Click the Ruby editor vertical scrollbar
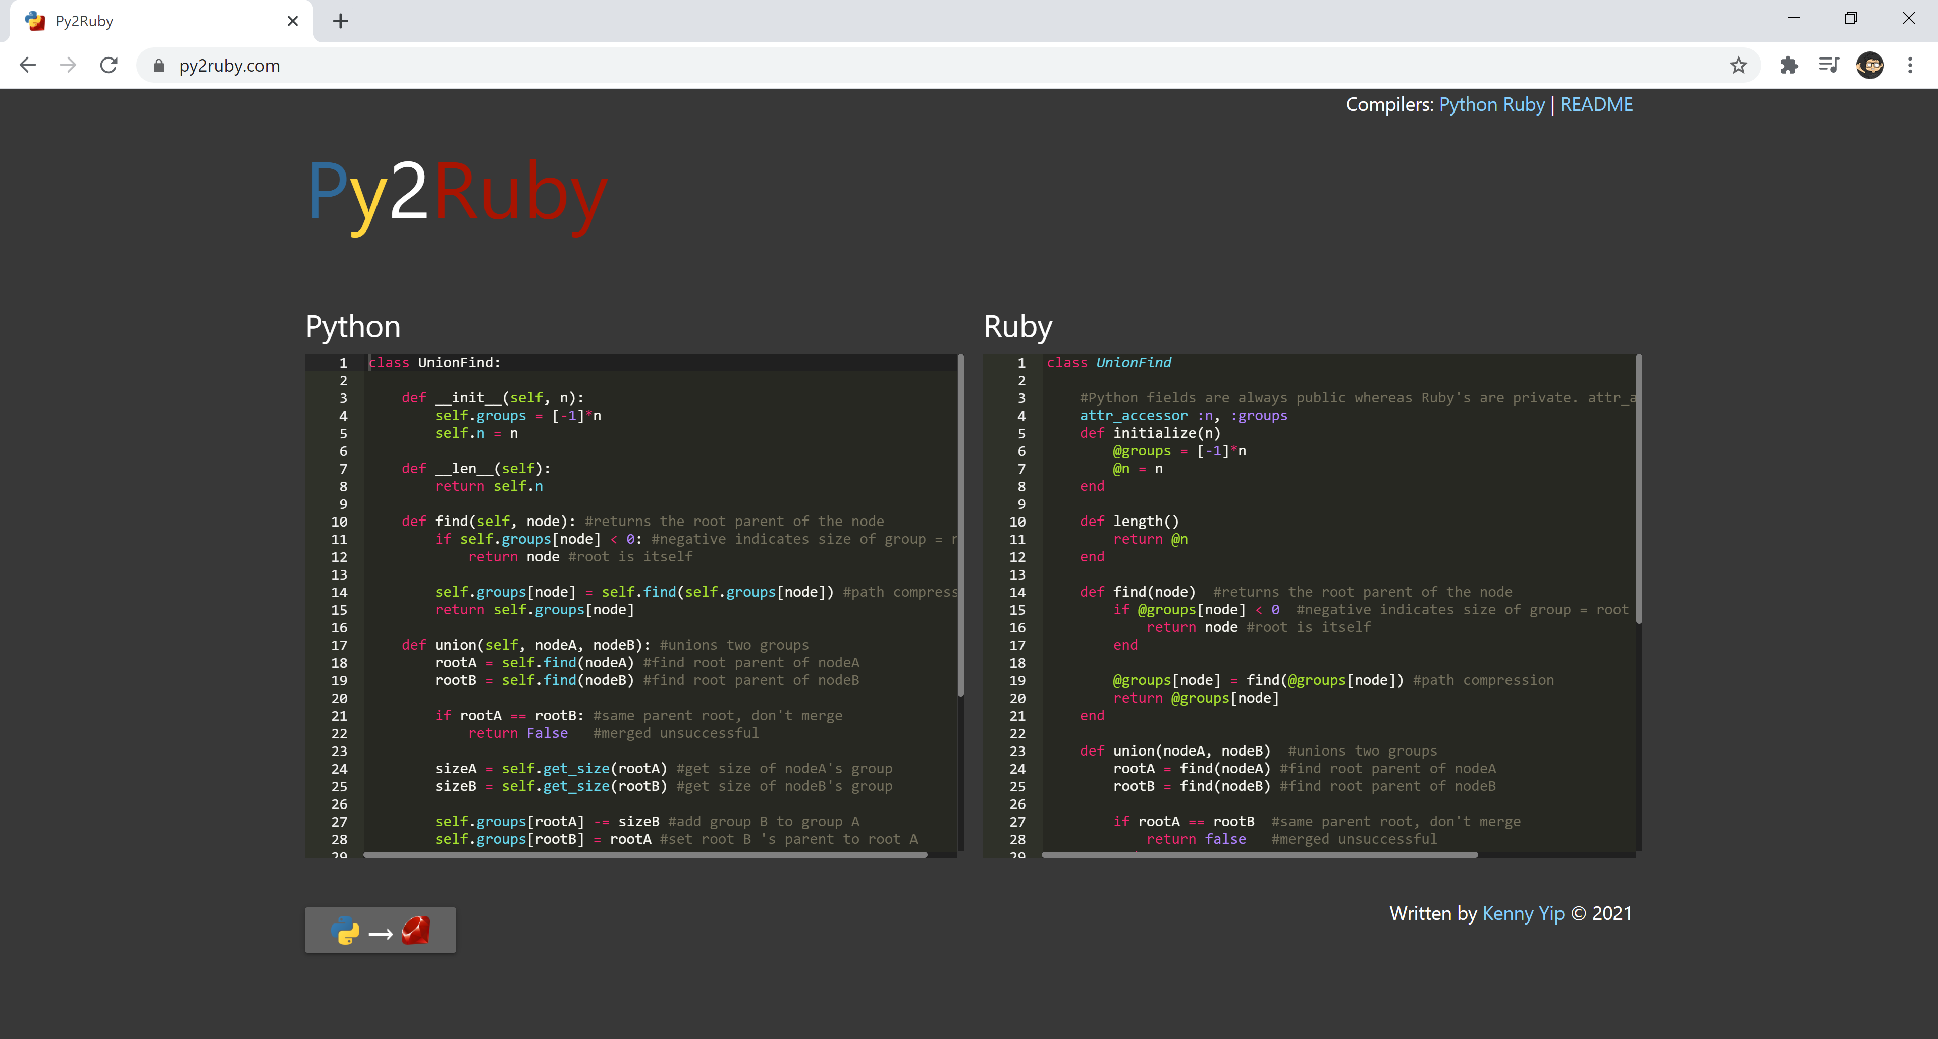The height and width of the screenshot is (1039, 1938). 1639,489
